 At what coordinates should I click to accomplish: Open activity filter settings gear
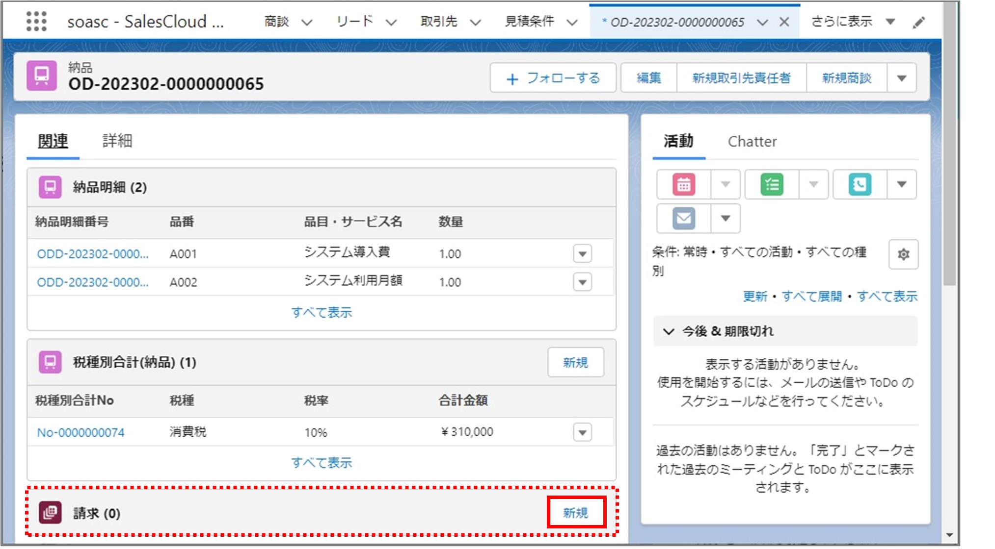(x=903, y=254)
